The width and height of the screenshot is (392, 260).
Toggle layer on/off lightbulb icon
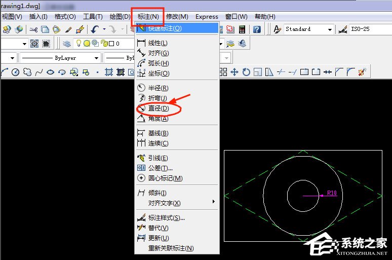(x=79, y=44)
